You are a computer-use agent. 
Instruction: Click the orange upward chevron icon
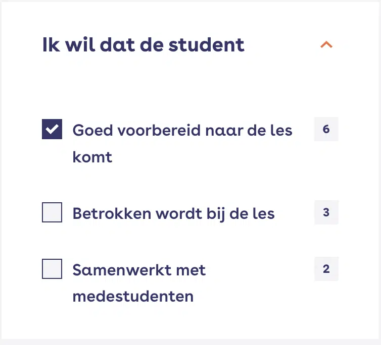click(326, 45)
